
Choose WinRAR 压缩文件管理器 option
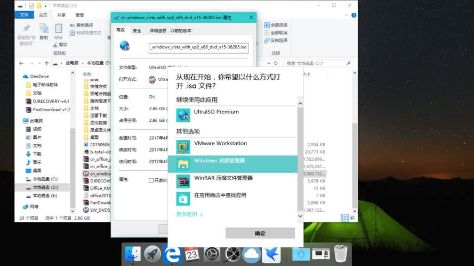tap(233, 181)
